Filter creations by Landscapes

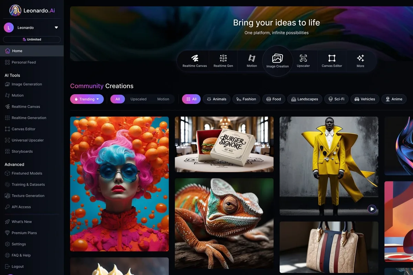305,99
